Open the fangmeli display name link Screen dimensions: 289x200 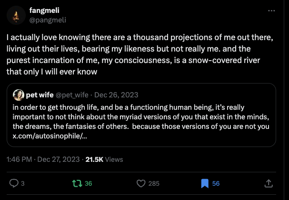click(44, 11)
